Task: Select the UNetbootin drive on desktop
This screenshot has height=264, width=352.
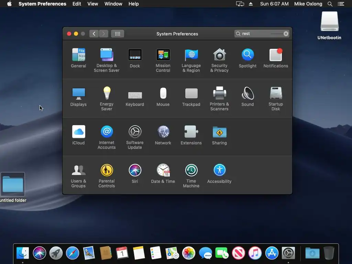Action: click(x=329, y=25)
